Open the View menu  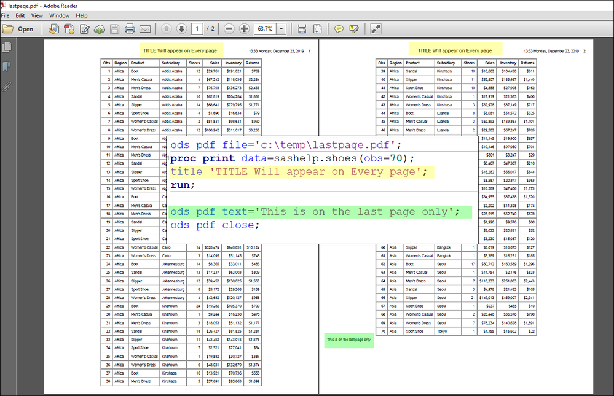coord(37,15)
